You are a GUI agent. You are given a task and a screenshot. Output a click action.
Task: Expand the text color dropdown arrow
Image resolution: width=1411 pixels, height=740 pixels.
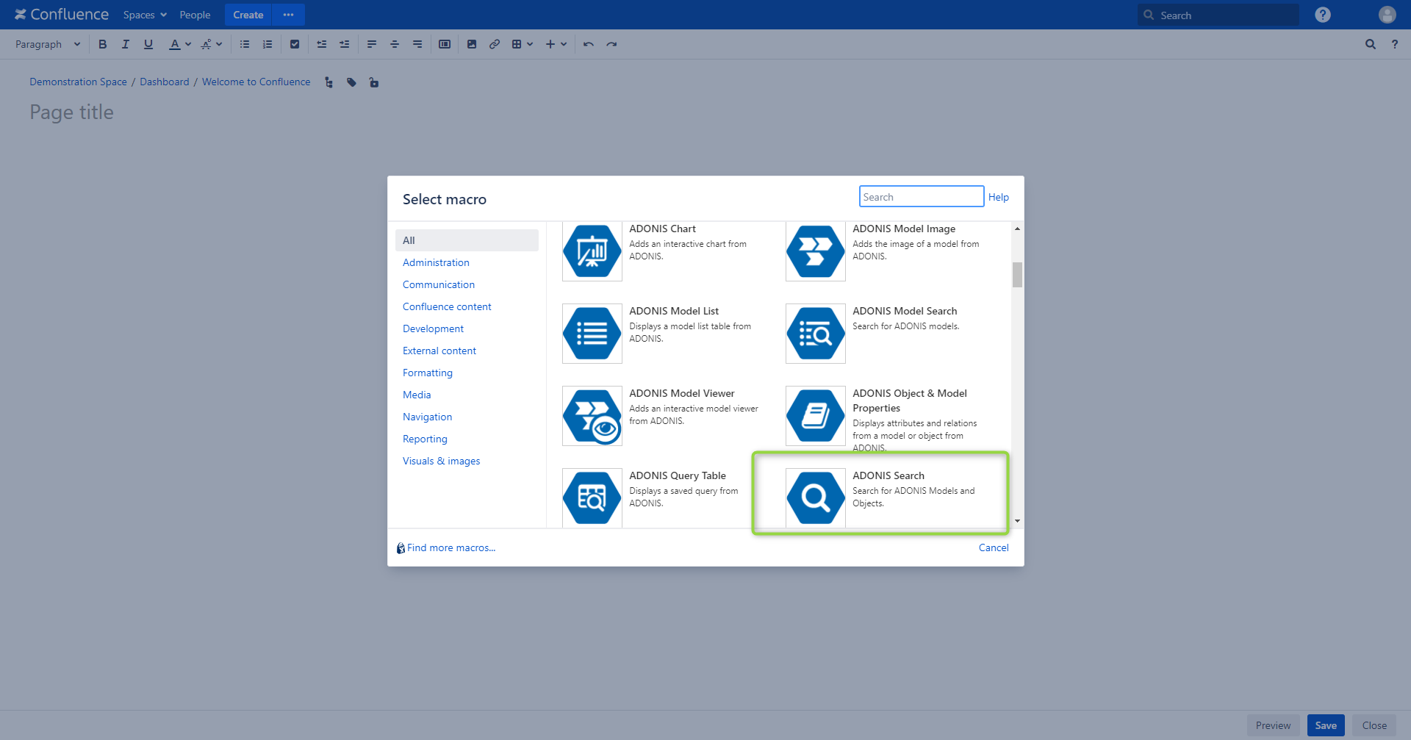pyautogui.click(x=188, y=44)
